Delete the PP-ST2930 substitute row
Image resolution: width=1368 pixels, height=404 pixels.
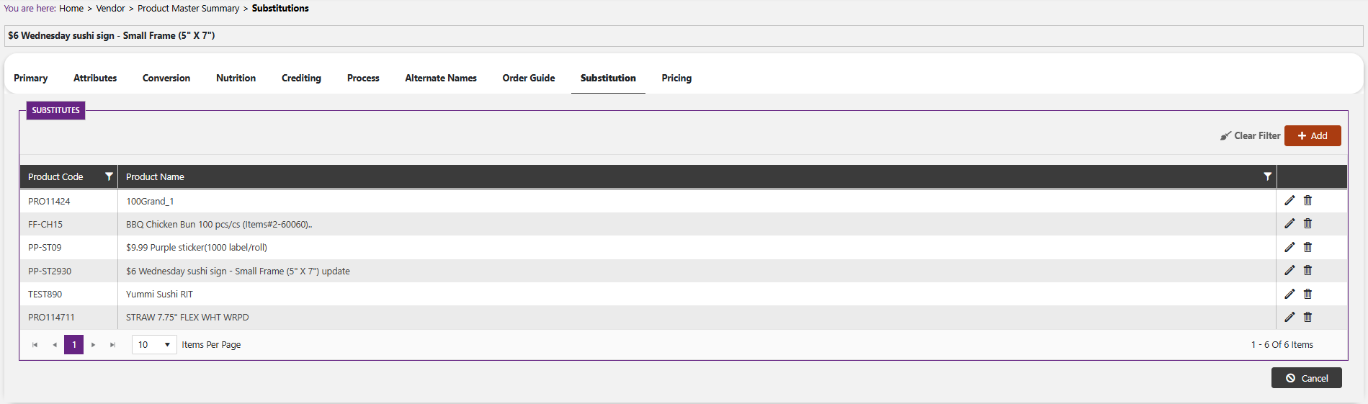[x=1307, y=271]
